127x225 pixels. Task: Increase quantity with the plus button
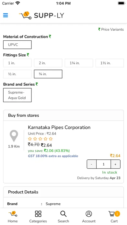tap(115, 164)
